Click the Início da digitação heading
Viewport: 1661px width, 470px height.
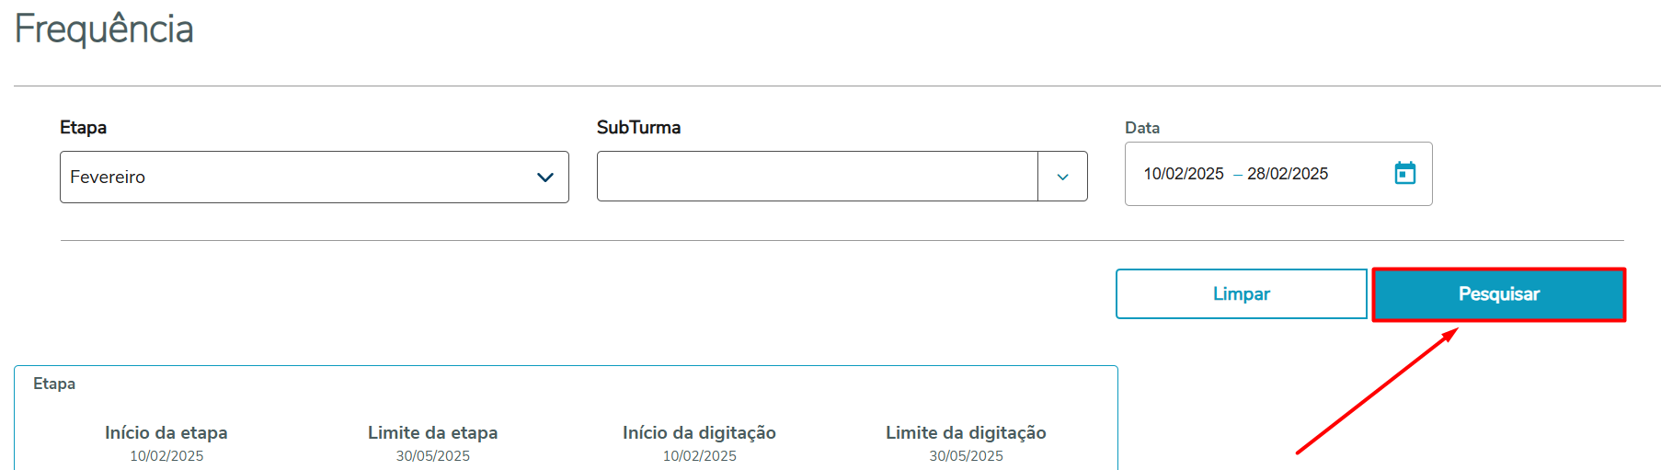[x=699, y=432]
